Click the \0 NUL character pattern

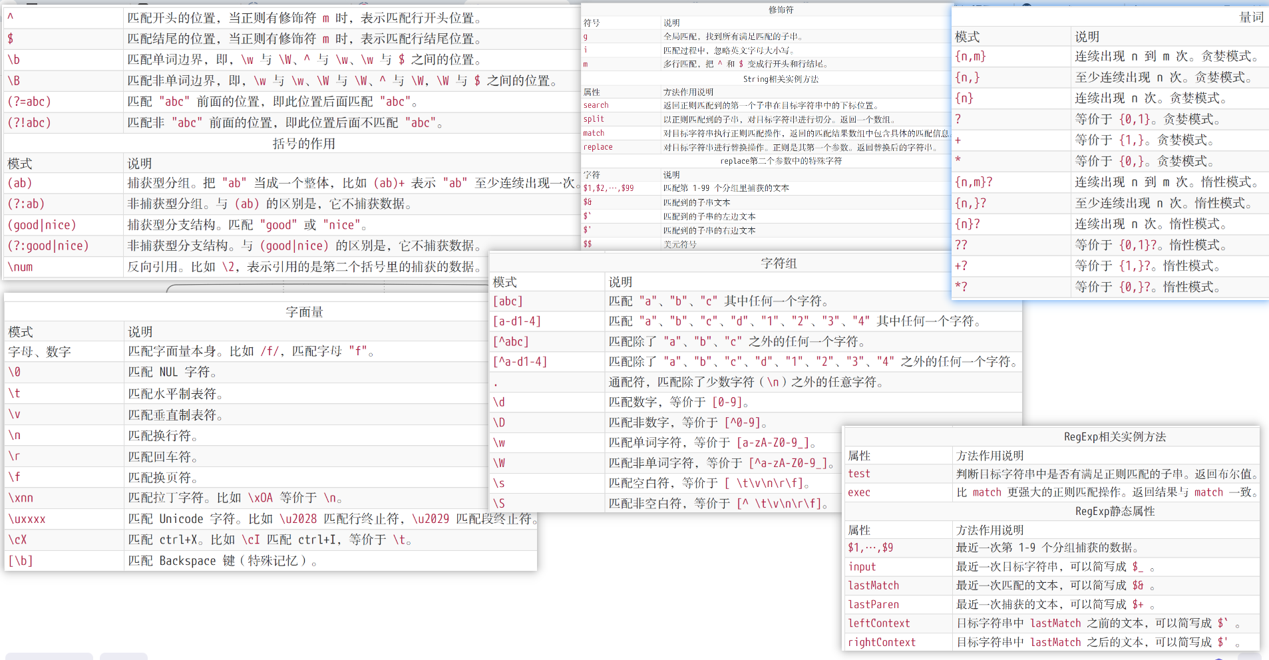tap(15, 372)
